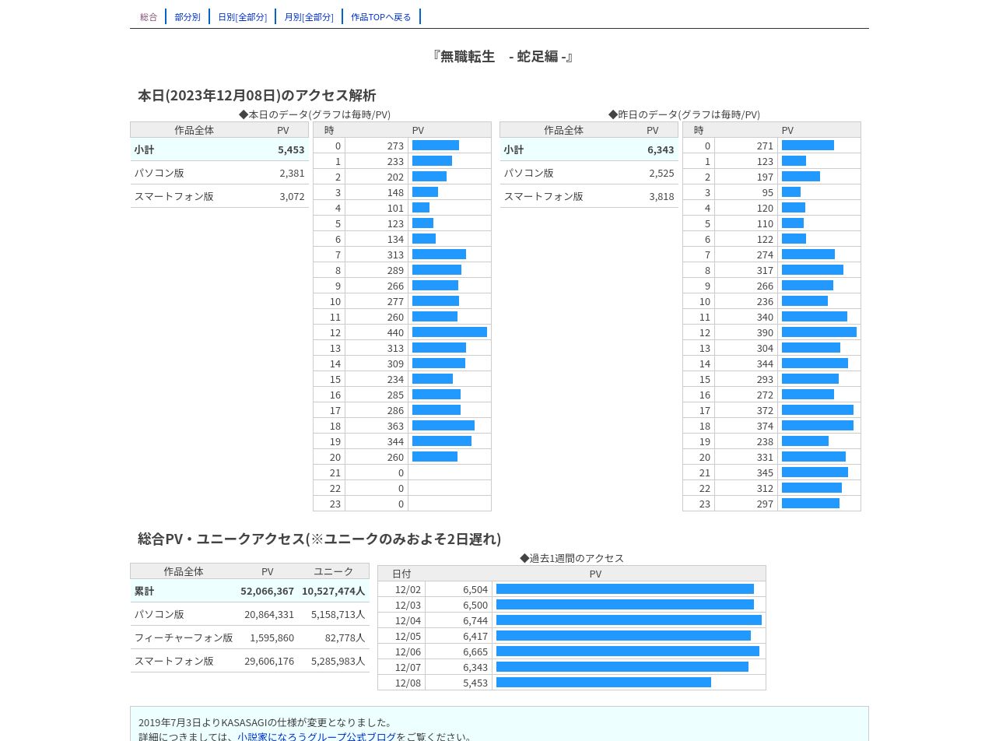Click yesterday's hour 12 PV value 390
This screenshot has width=999, height=741.
click(x=765, y=332)
